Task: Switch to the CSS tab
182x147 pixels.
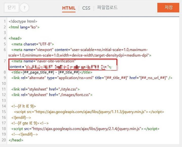Action: tap(86, 8)
